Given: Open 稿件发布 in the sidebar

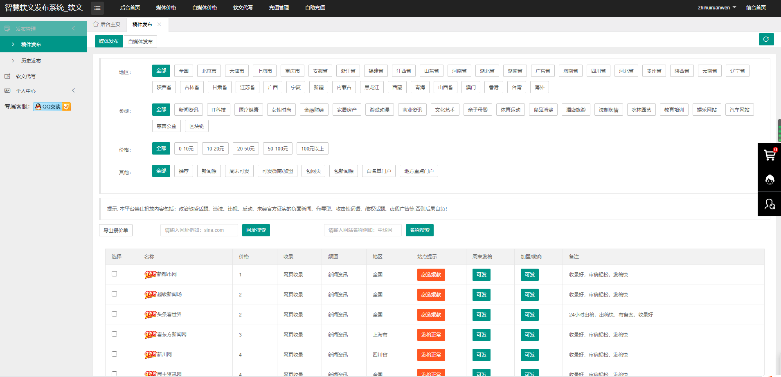Looking at the screenshot, I should click(43, 44).
